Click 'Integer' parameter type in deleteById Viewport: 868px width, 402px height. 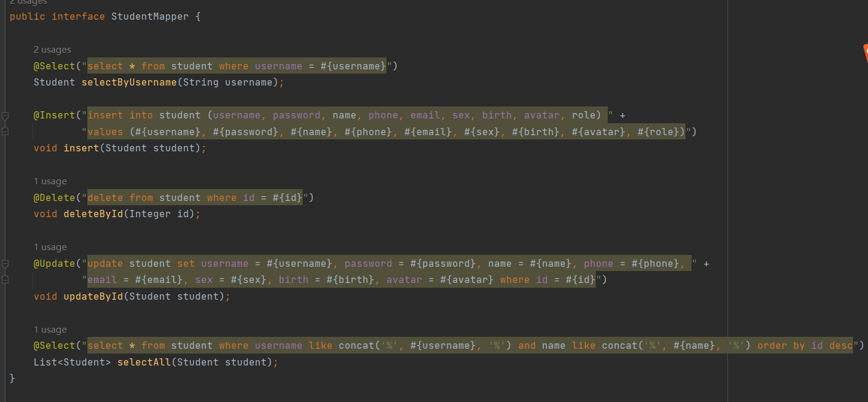point(150,214)
